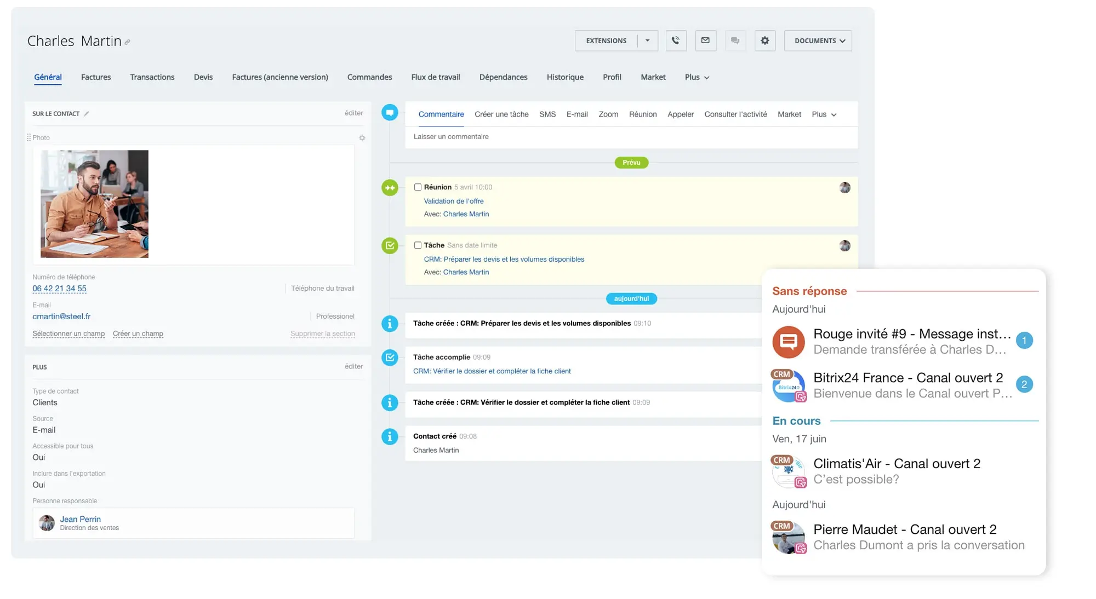Check the Réunion activity checkbox

[x=418, y=187]
